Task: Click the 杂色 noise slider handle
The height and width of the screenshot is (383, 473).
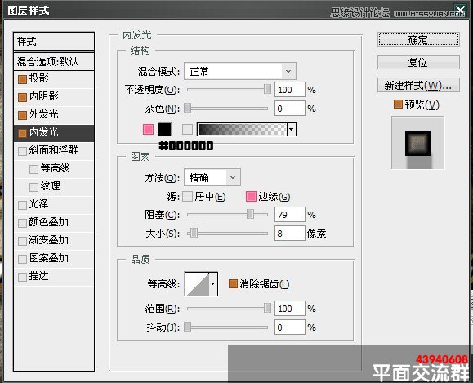Action: [x=188, y=108]
